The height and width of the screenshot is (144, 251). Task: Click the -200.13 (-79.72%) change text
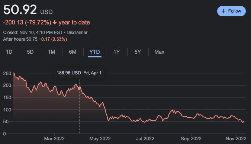click(x=27, y=23)
